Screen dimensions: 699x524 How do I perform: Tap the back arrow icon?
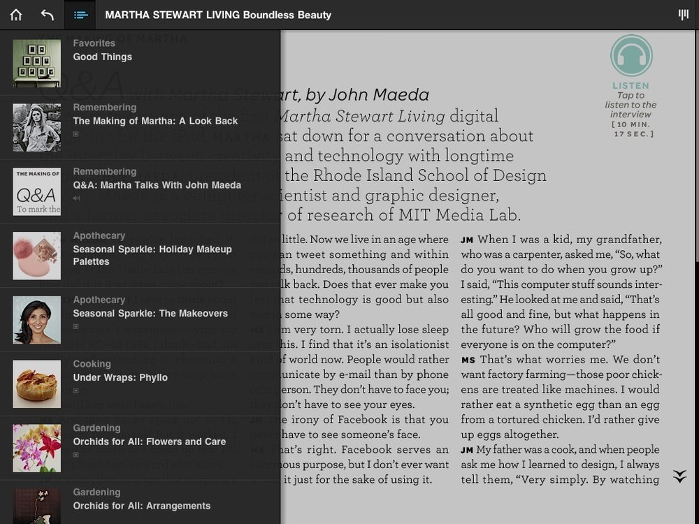pyautogui.click(x=47, y=15)
